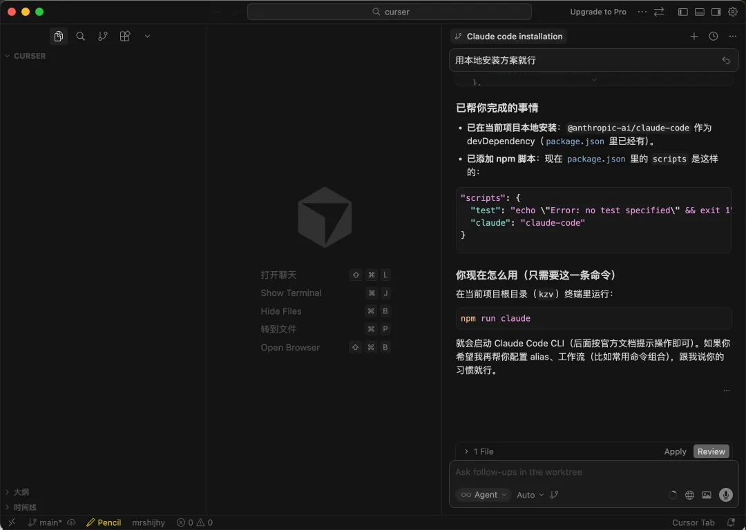Open the settings gear icon
Viewport: 746px width, 530px height.
(733, 12)
